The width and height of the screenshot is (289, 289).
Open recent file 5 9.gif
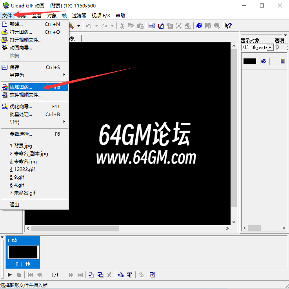coord(35,177)
